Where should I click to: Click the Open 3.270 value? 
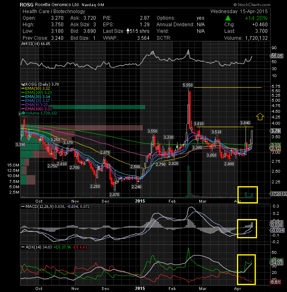click(57, 18)
